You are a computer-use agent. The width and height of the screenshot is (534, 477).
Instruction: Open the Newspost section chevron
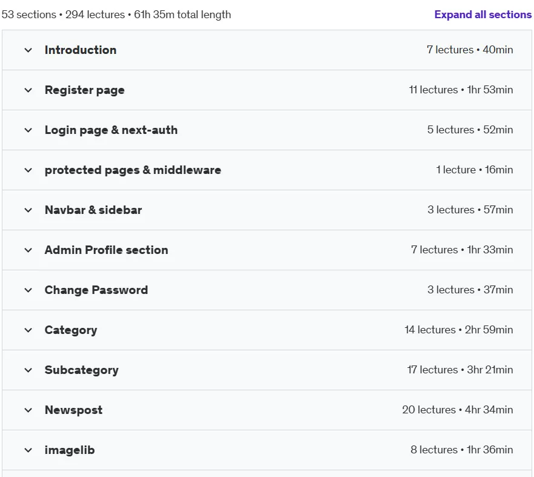tap(28, 410)
